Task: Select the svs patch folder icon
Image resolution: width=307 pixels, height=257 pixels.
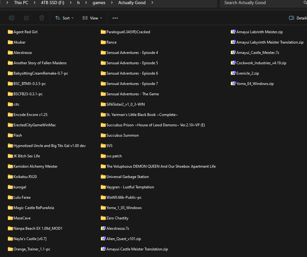Action: [x=103, y=156]
